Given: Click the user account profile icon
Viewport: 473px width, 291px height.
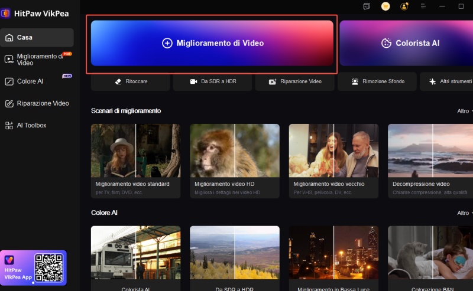Looking at the screenshot, I should tap(404, 6).
